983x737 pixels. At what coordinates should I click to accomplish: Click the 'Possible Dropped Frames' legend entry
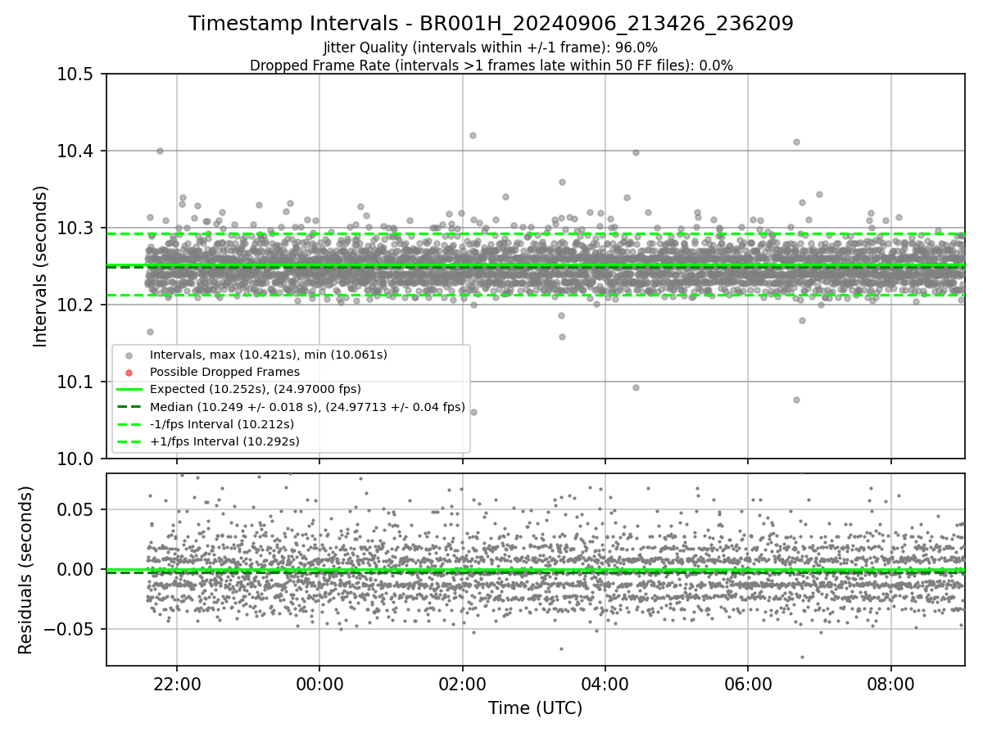pyautogui.click(x=224, y=372)
